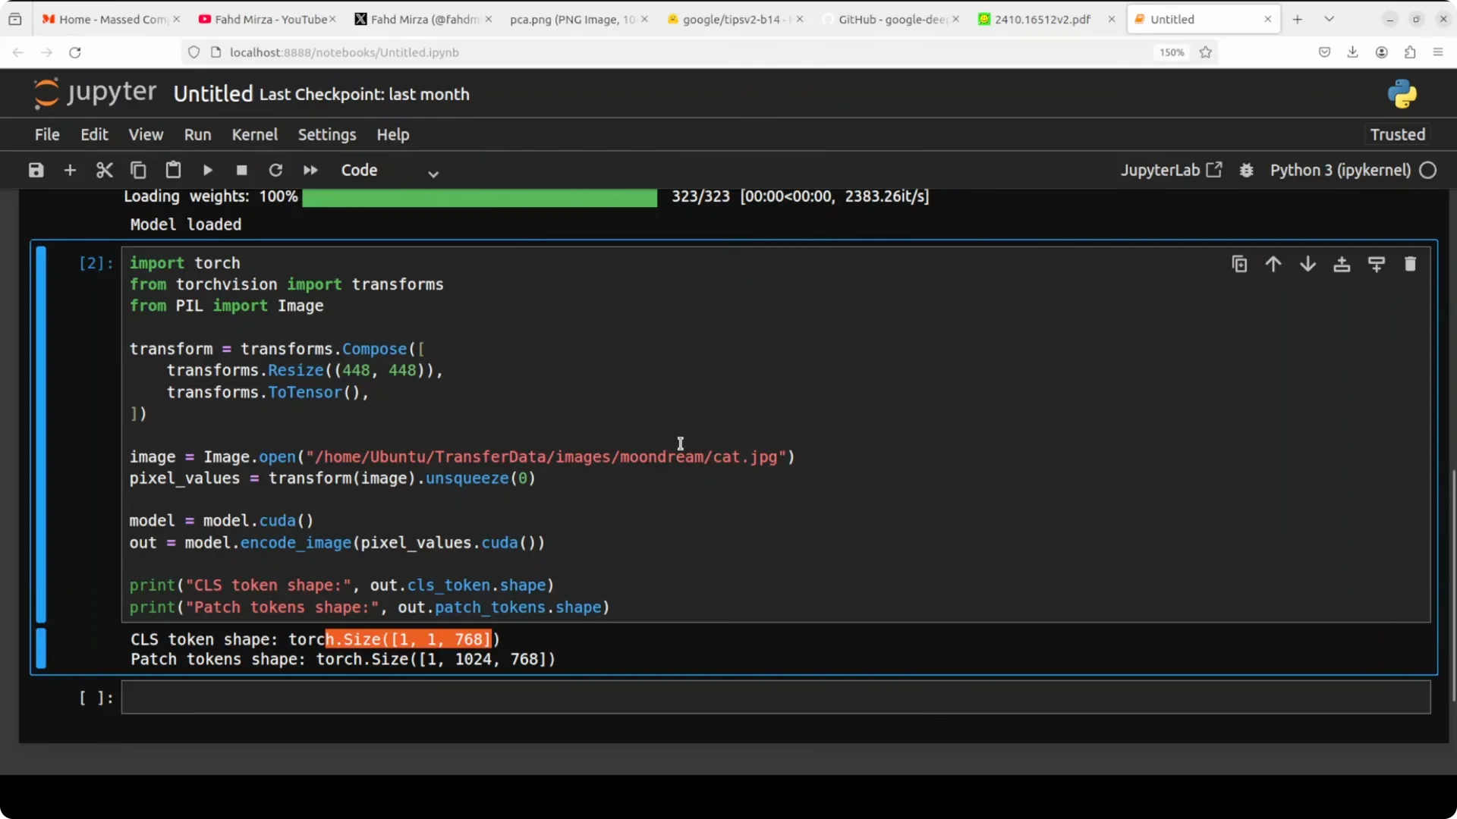The height and width of the screenshot is (819, 1457).
Task: Open the extensions puzzle icon
Action: 1410,52
